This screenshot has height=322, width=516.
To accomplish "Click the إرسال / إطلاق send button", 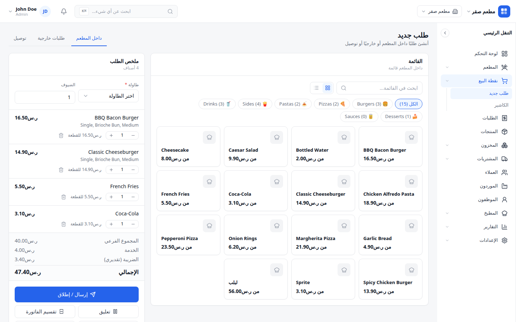I will click(x=77, y=294).
